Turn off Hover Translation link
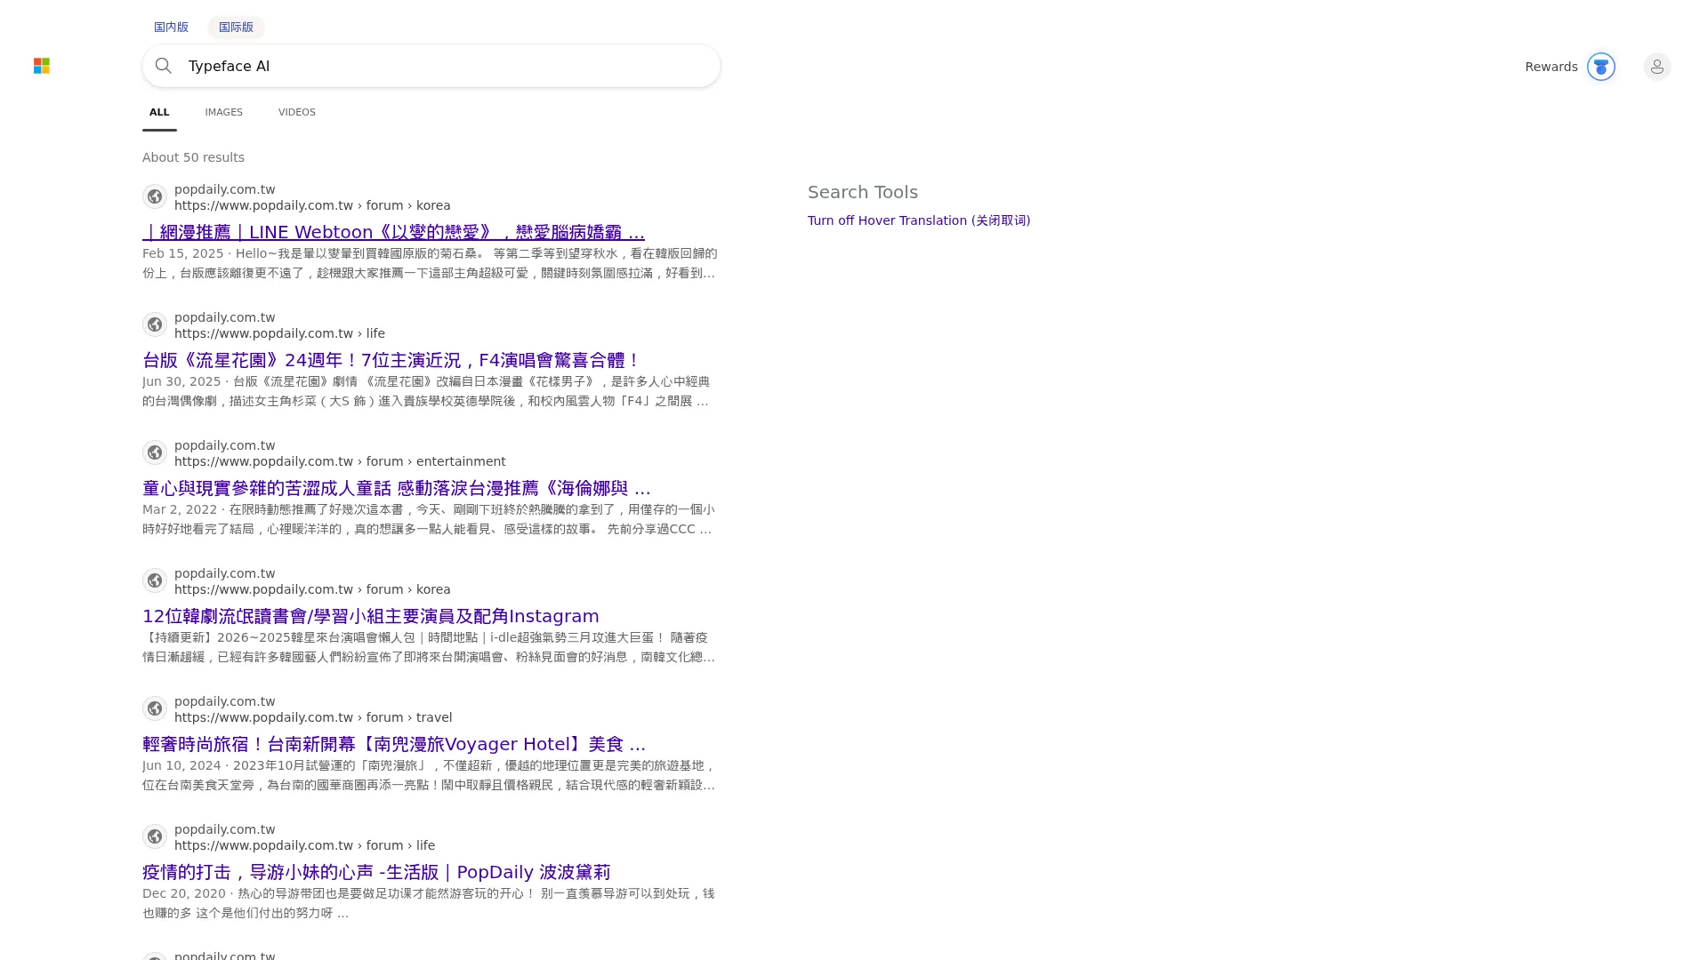 [919, 220]
